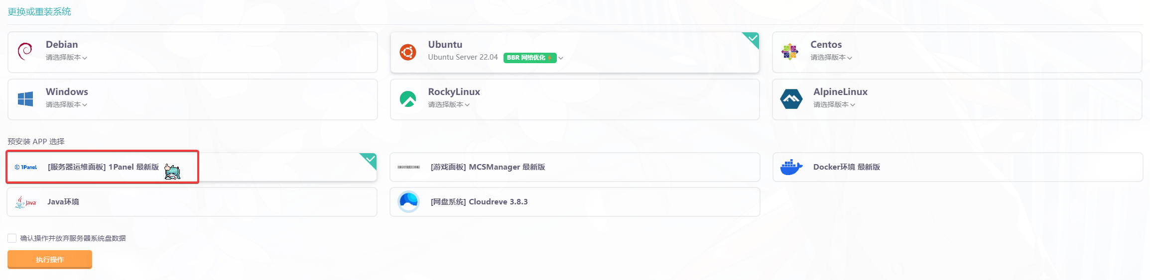Choose Java环境 preinstall app
This screenshot has width=1150, height=280.
[192, 202]
